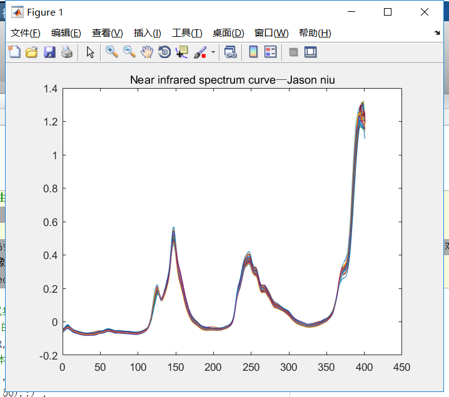Open the 窗口(W) menu
Screen dimensions: 449x397
(x=271, y=33)
